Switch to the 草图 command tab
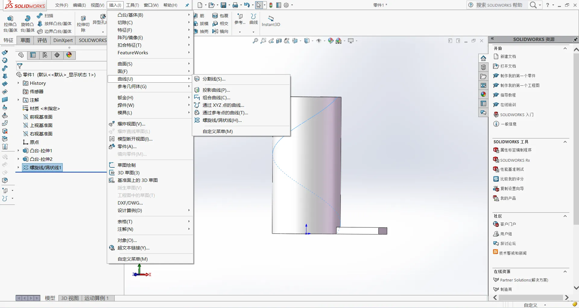The height and width of the screenshot is (308, 579). 25,40
